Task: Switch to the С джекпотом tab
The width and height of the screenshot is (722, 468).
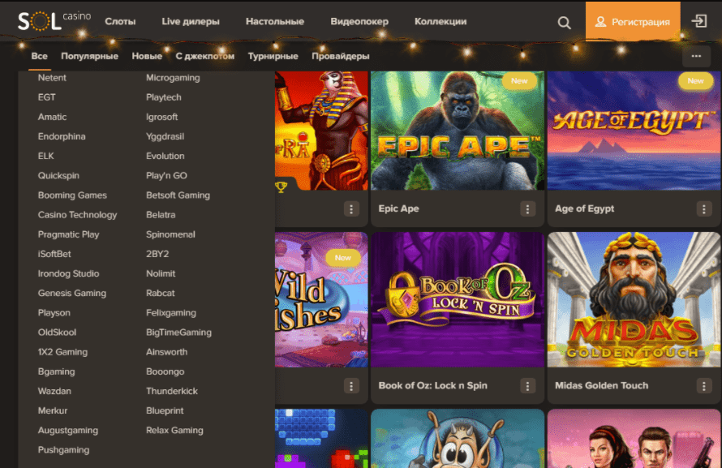Action: tap(205, 56)
